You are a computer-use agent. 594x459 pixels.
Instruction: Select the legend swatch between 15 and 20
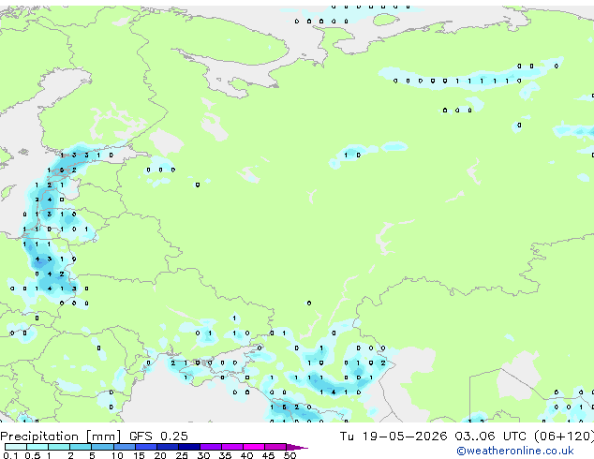click(x=146, y=447)
